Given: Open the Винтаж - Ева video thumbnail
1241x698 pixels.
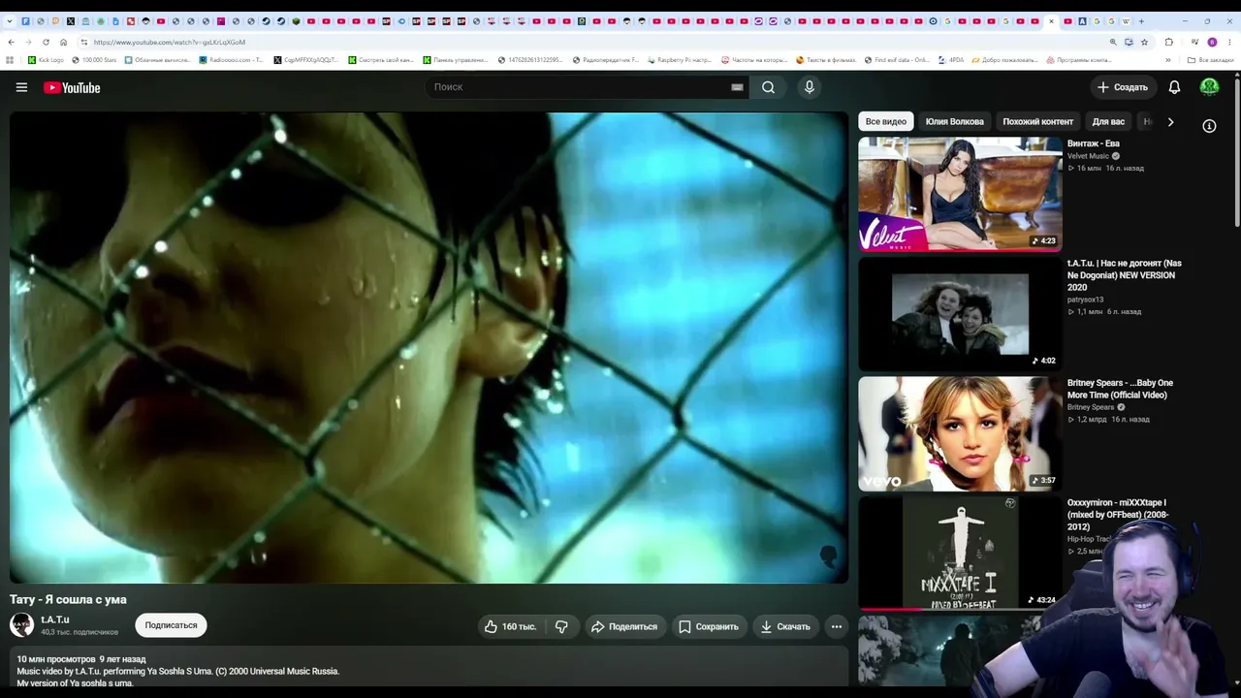Looking at the screenshot, I should [960, 194].
